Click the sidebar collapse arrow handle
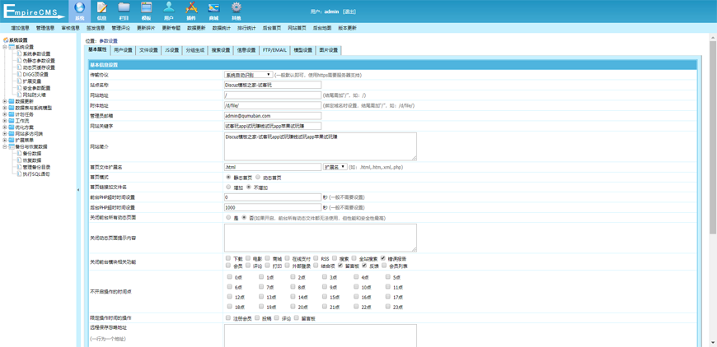 coord(77,189)
